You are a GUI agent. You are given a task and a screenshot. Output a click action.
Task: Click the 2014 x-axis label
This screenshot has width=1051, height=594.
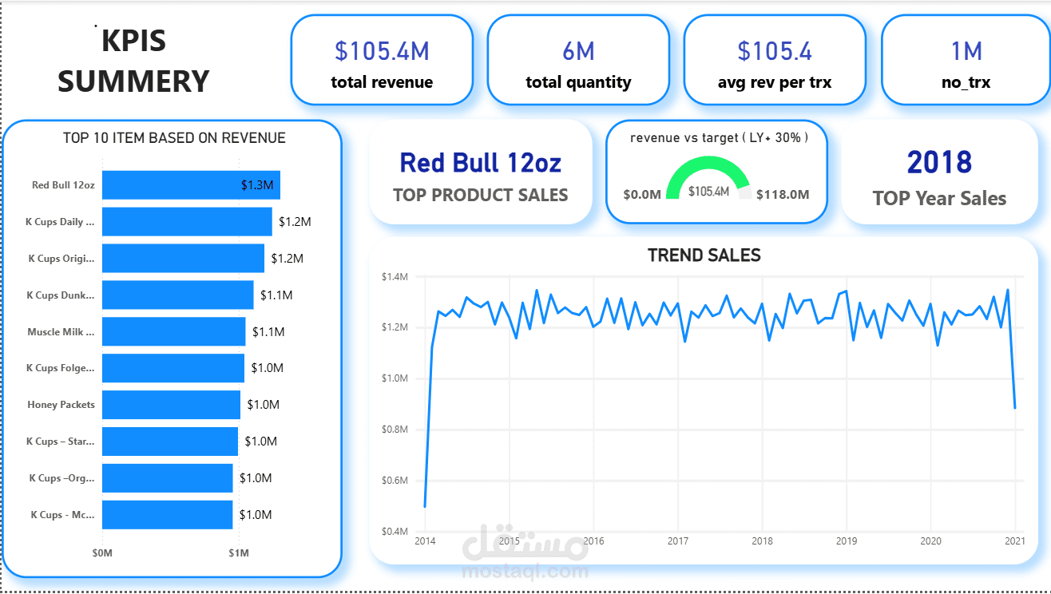coord(425,541)
